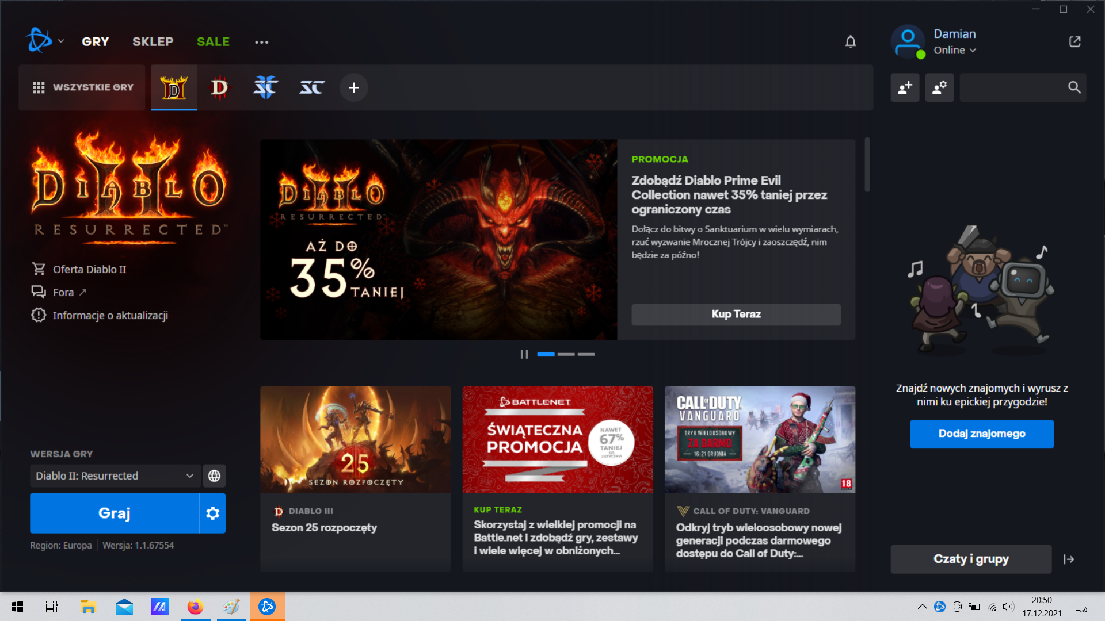Open the Battle.net logo menu

click(44, 41)
